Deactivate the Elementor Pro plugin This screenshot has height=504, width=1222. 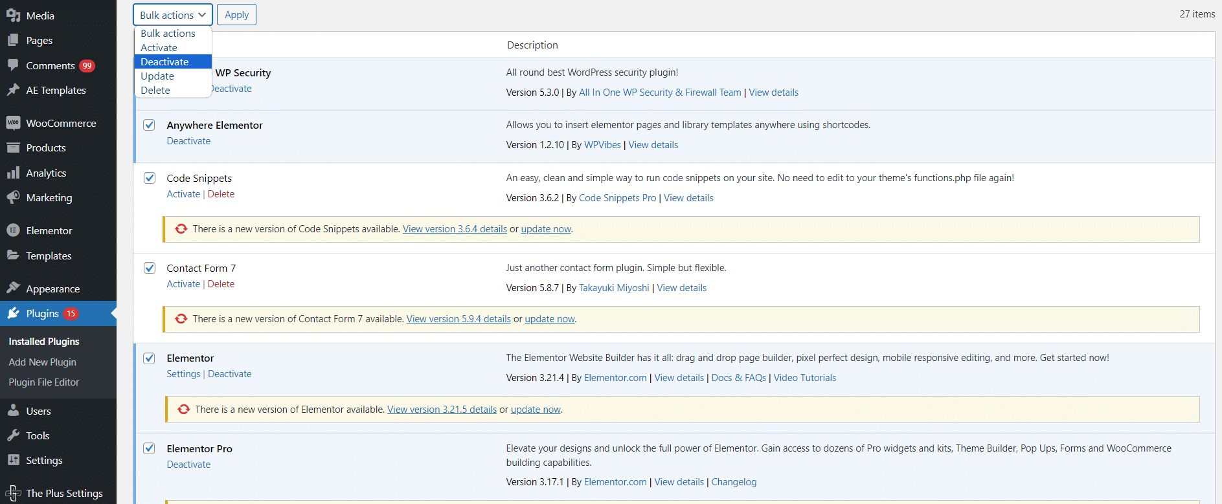point(188,465)
